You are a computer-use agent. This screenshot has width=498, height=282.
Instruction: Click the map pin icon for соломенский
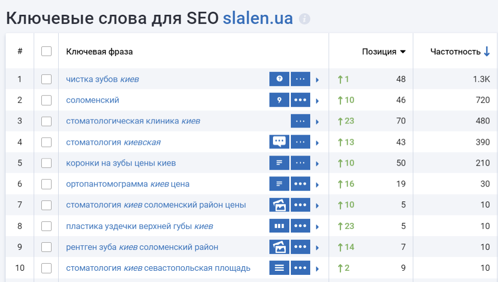(279, 100)
